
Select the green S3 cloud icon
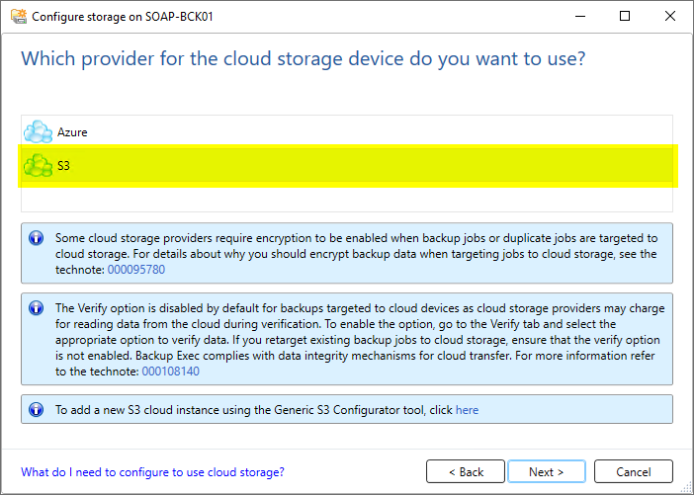click(x=39, y=166)
